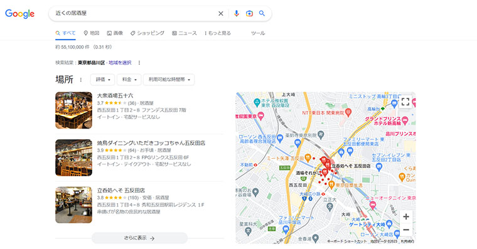Click the 立呑処へそ photo thumbnail
Image resolution: width=477 pixels, height=249 pixels.
[x=73, y=205]
